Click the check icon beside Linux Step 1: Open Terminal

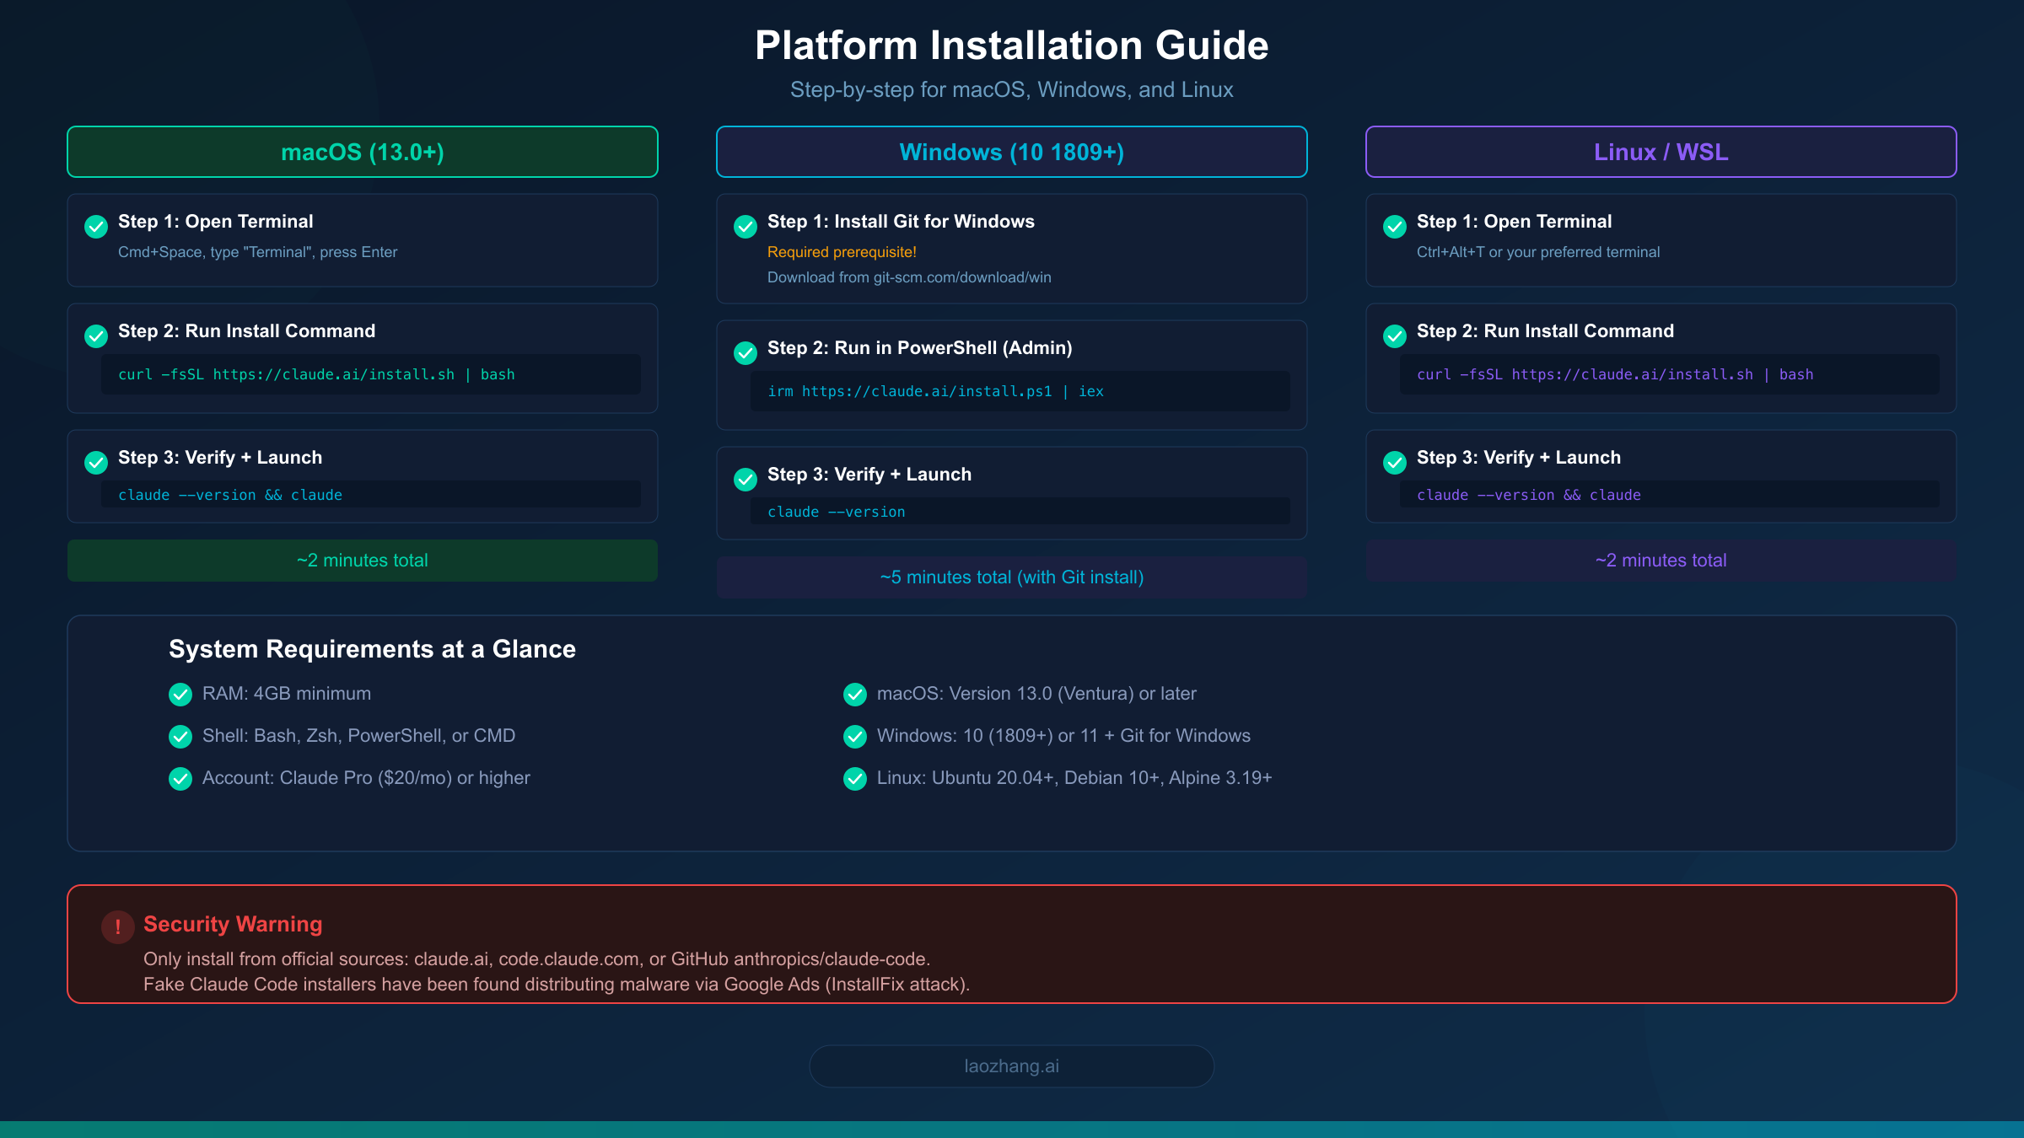coord(1394,226)
